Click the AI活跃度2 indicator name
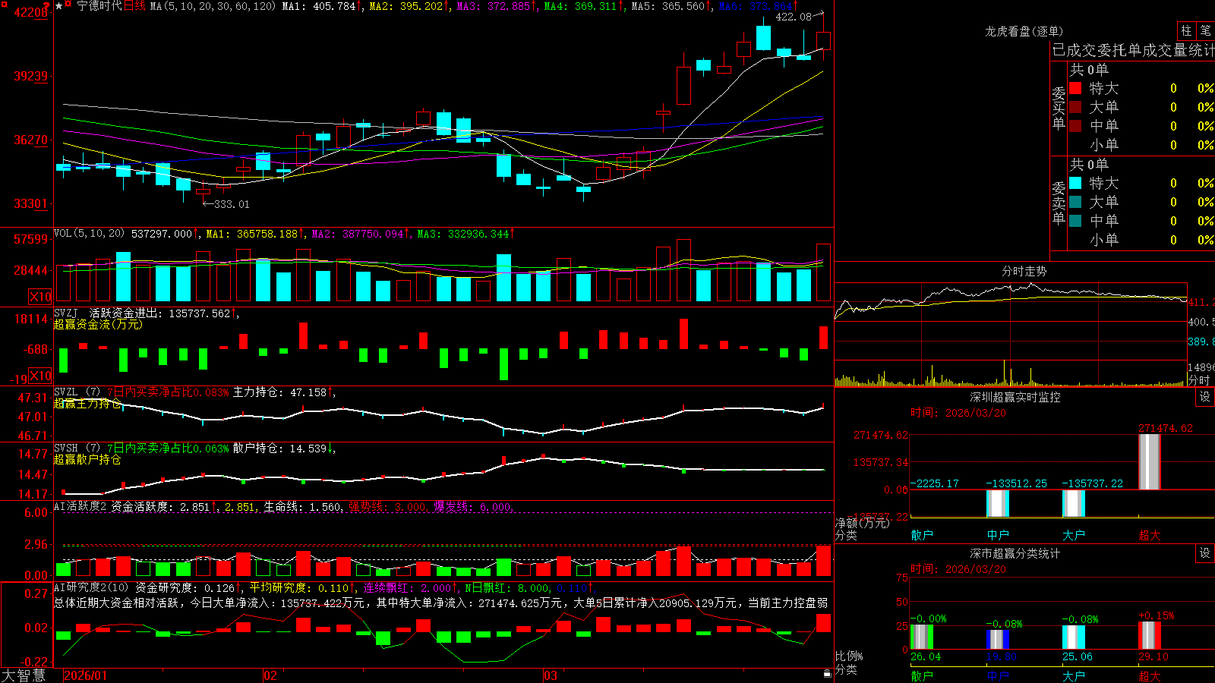This screenshot has height=683, width=1215. (x=80, y=506)
